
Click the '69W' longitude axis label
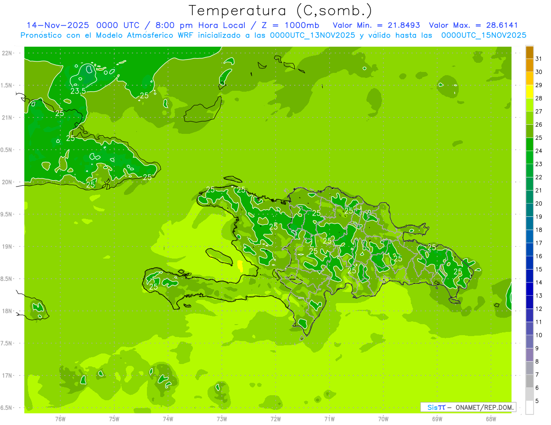(437, 419)
